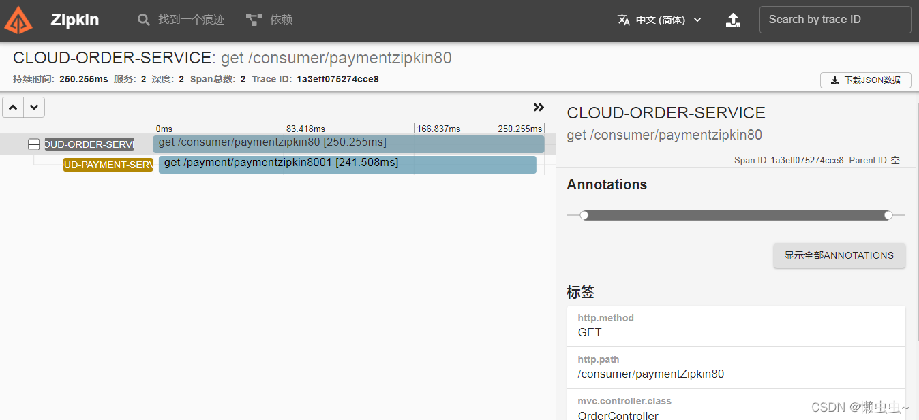
Task: Select the get /consumer/paymentzipkin80 span bar
Action: tap(348, 144)
